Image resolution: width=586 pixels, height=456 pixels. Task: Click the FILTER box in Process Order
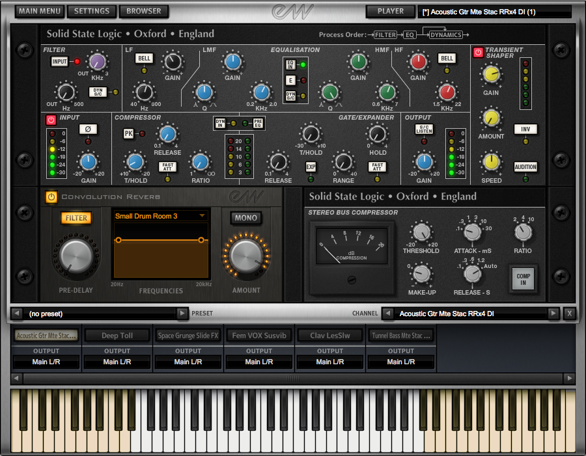(385, 34)
